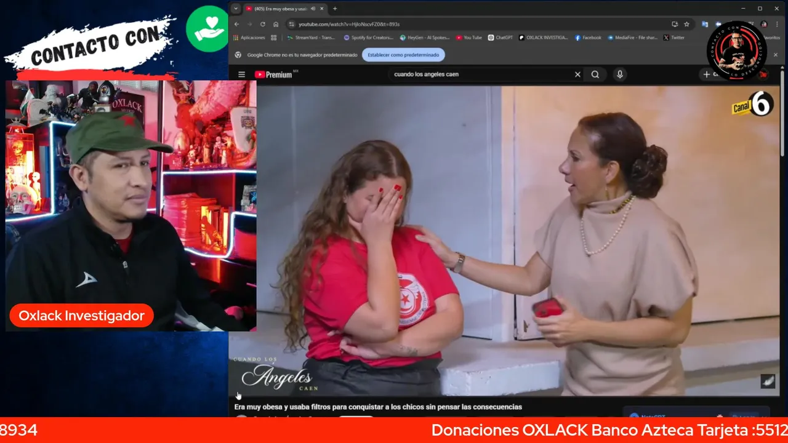Open site information icon in address bar

click(x=291, y=24)
